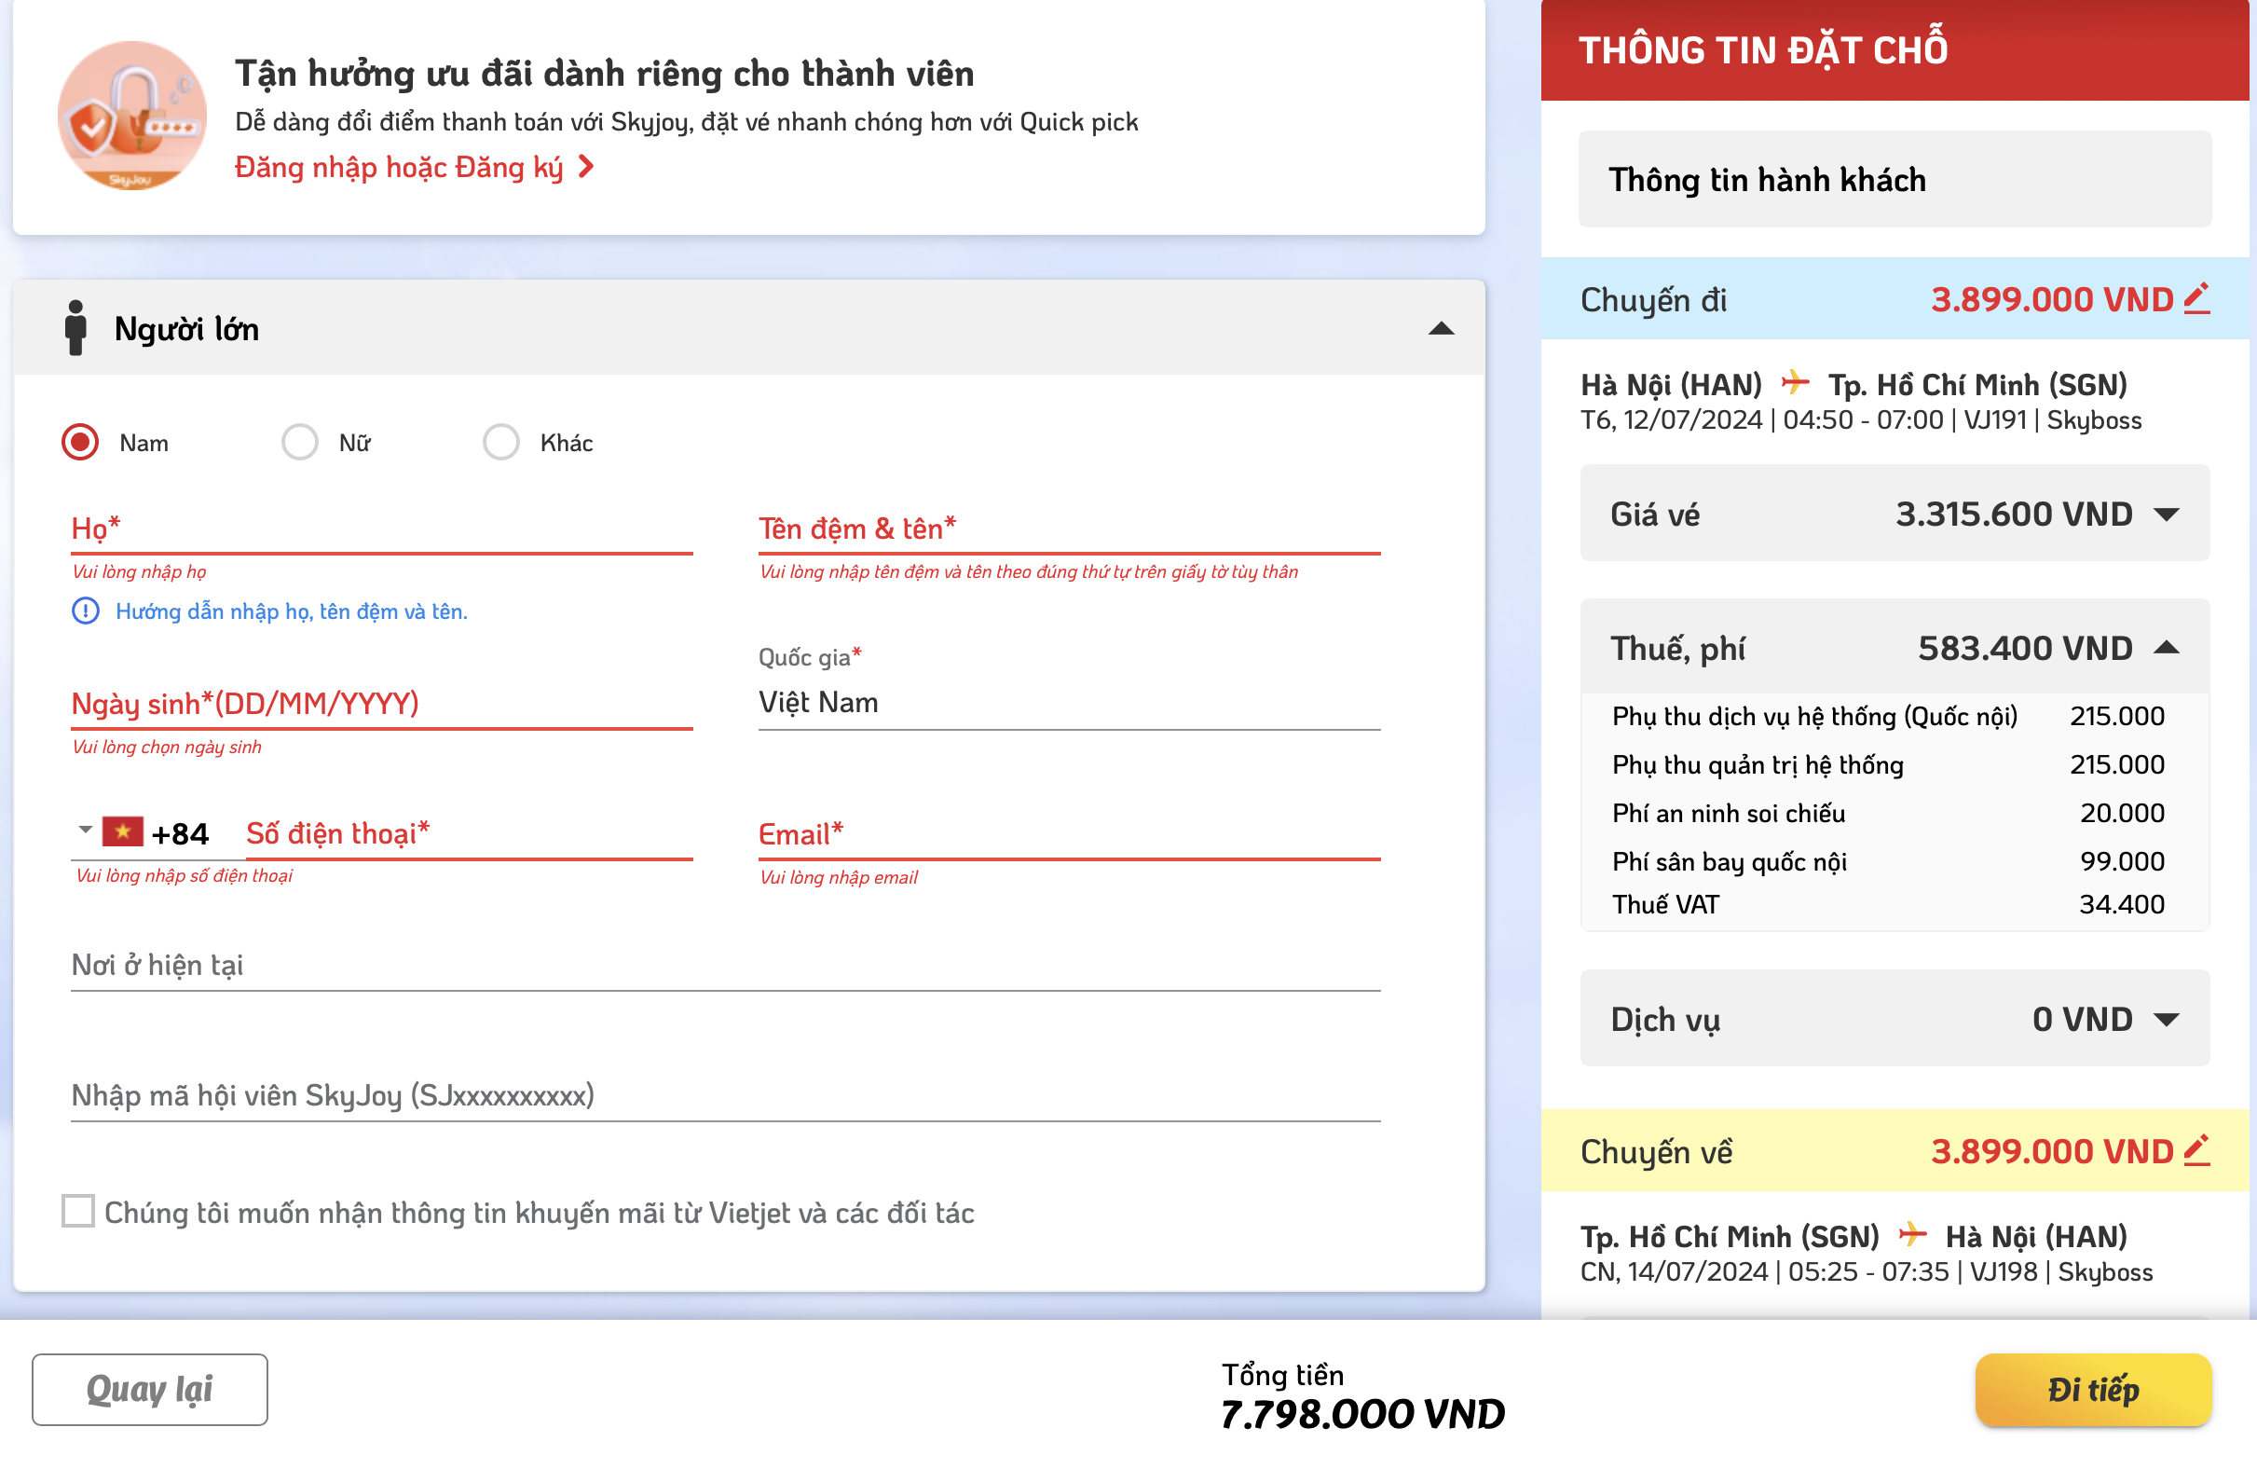Click departure flight details VJ191 line
The height and width of the screenshot is (1469, 2257).
tap(1861, 420)
